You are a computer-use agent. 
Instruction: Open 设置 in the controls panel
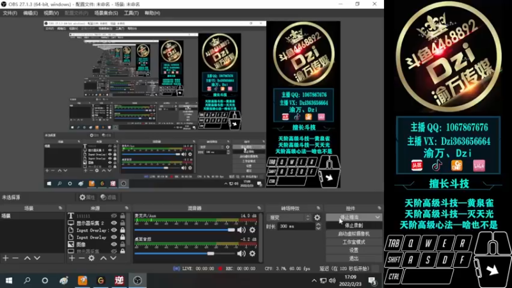click(x=354, y=250)
